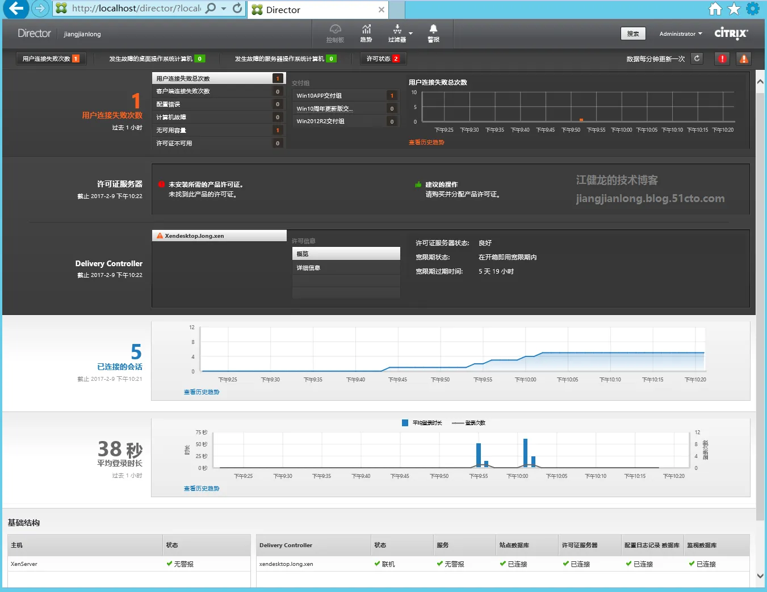This screenshot has height=592, width=767.
Task: Select 用户连接失败总次数 row in list
Action: (x=219, y=78)
